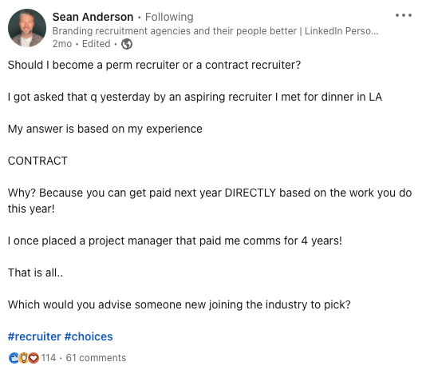Click the blue thumbs-up Like reaction icon
The width and height of the screenshot is (422, 370).
(x=14, y=358)
